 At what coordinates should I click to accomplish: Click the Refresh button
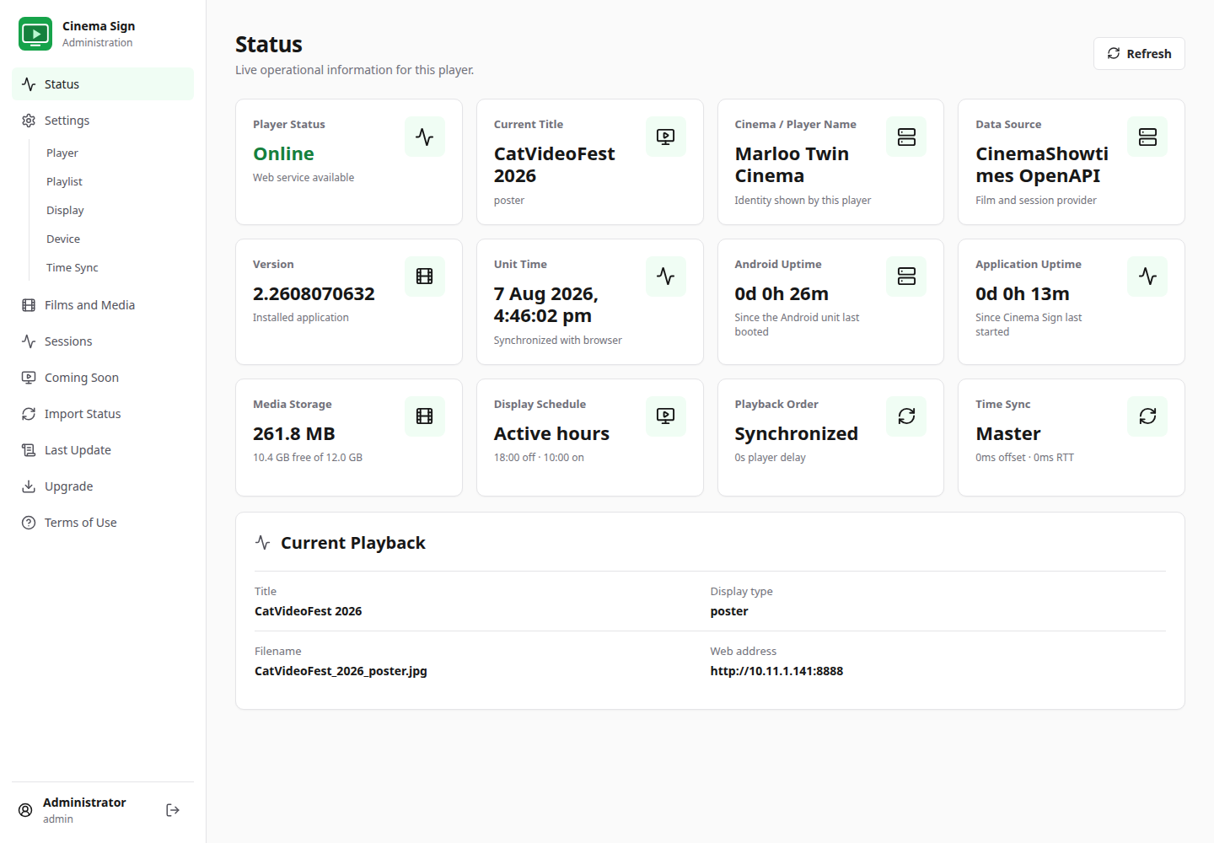coord(1139,54)
